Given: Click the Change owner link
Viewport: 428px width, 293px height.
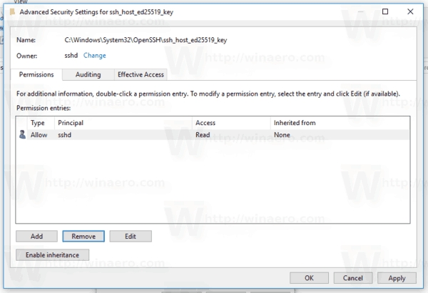Looking at the screenshot, I should click(x=95, y=55).
